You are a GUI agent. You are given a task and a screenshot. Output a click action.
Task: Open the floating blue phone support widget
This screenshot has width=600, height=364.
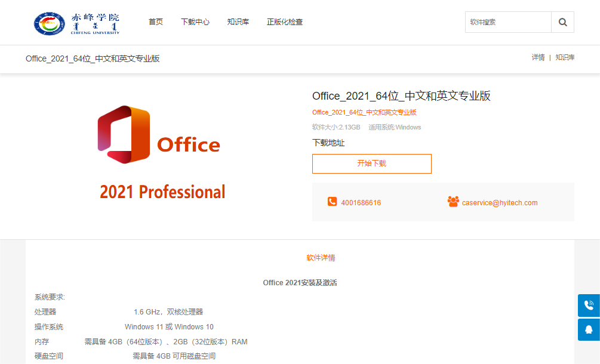click(x=589, y=306)
